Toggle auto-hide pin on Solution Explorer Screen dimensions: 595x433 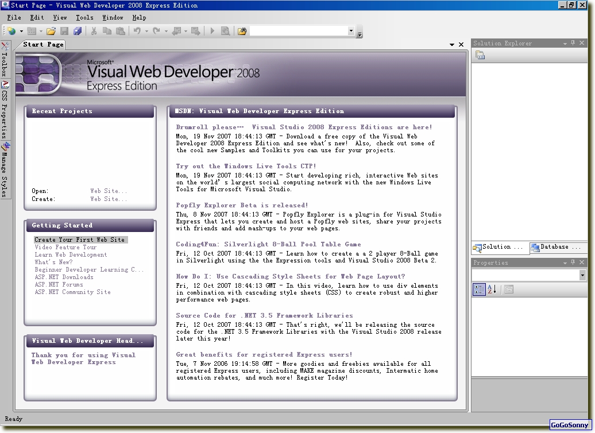[x=573, y=43]
